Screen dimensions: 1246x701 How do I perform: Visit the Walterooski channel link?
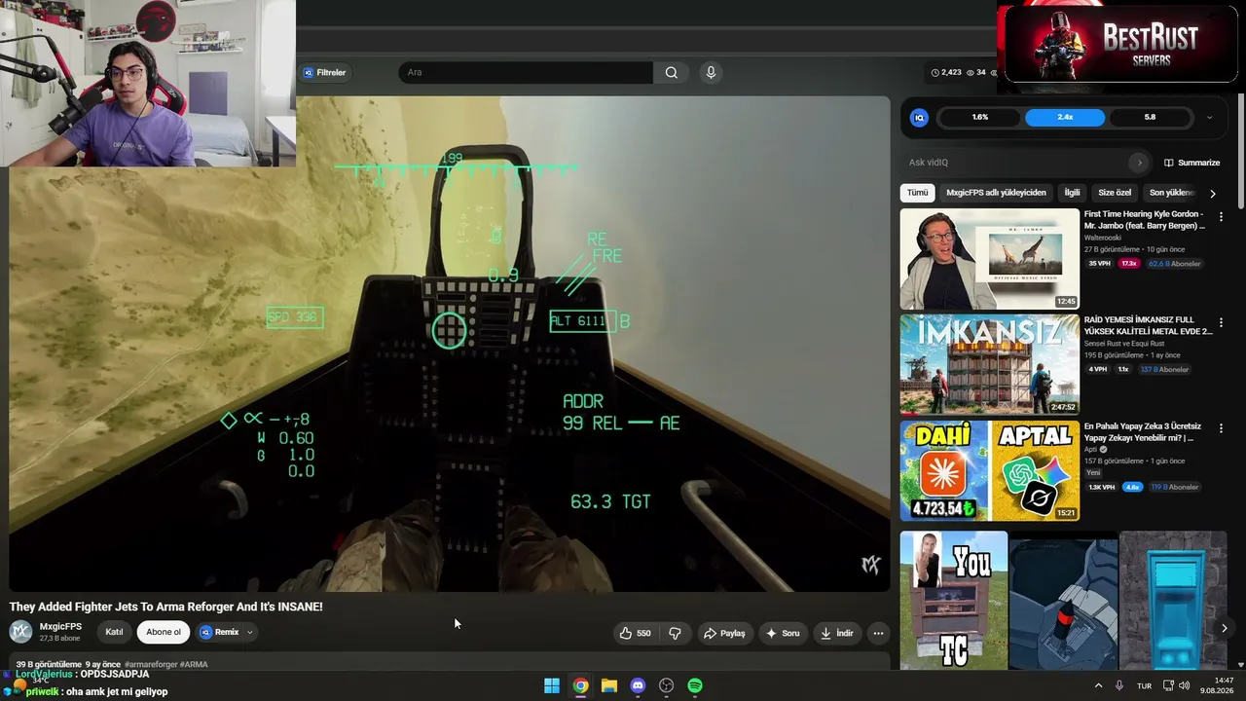click(x=1103, y=238)
